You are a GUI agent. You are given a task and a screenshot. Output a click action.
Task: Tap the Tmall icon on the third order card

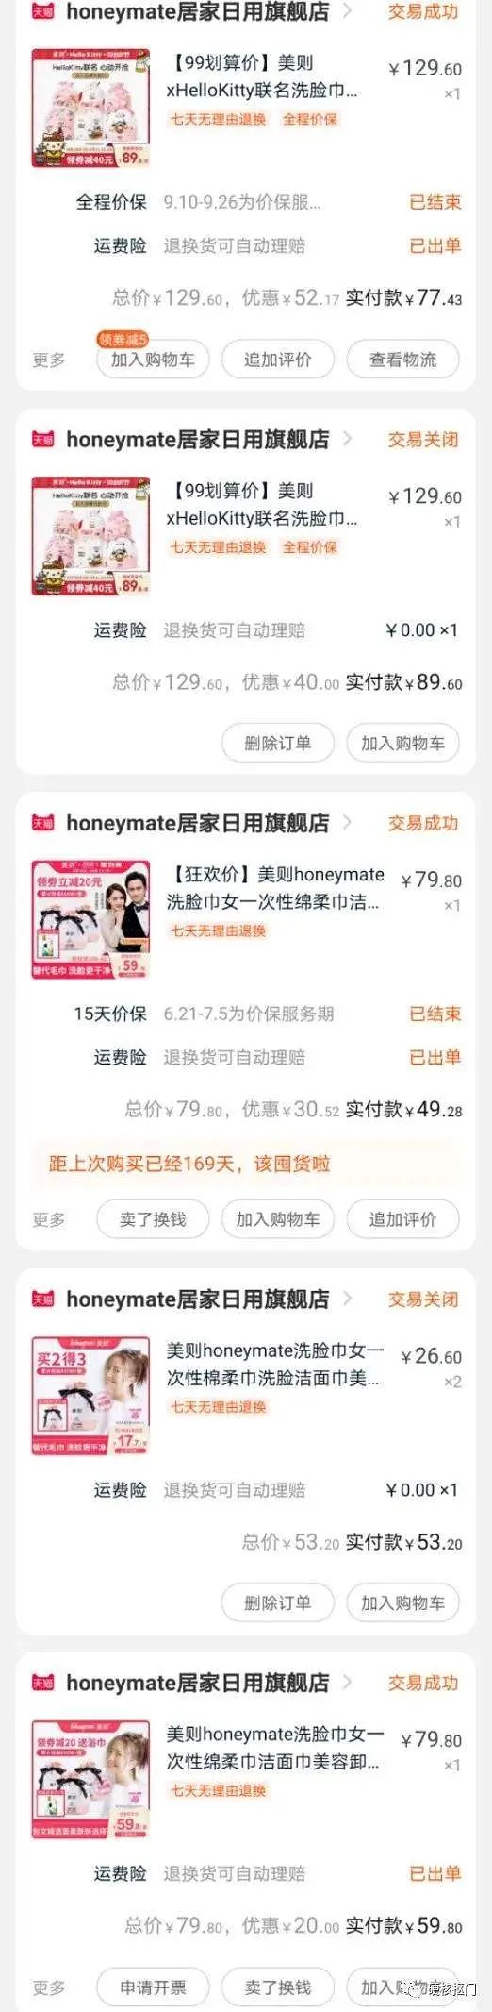tap(43, 823)
